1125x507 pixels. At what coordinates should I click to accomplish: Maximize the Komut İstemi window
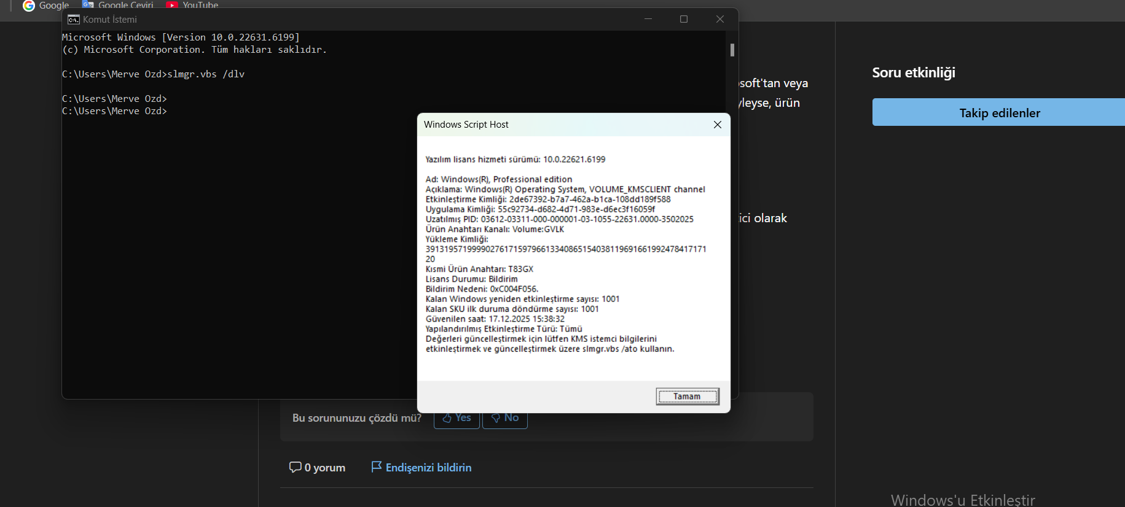click(x=684, y=19)
